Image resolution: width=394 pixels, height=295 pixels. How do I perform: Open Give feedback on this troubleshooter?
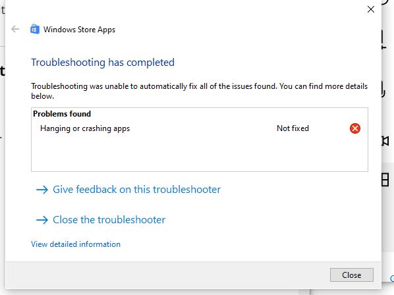[128, 189]
